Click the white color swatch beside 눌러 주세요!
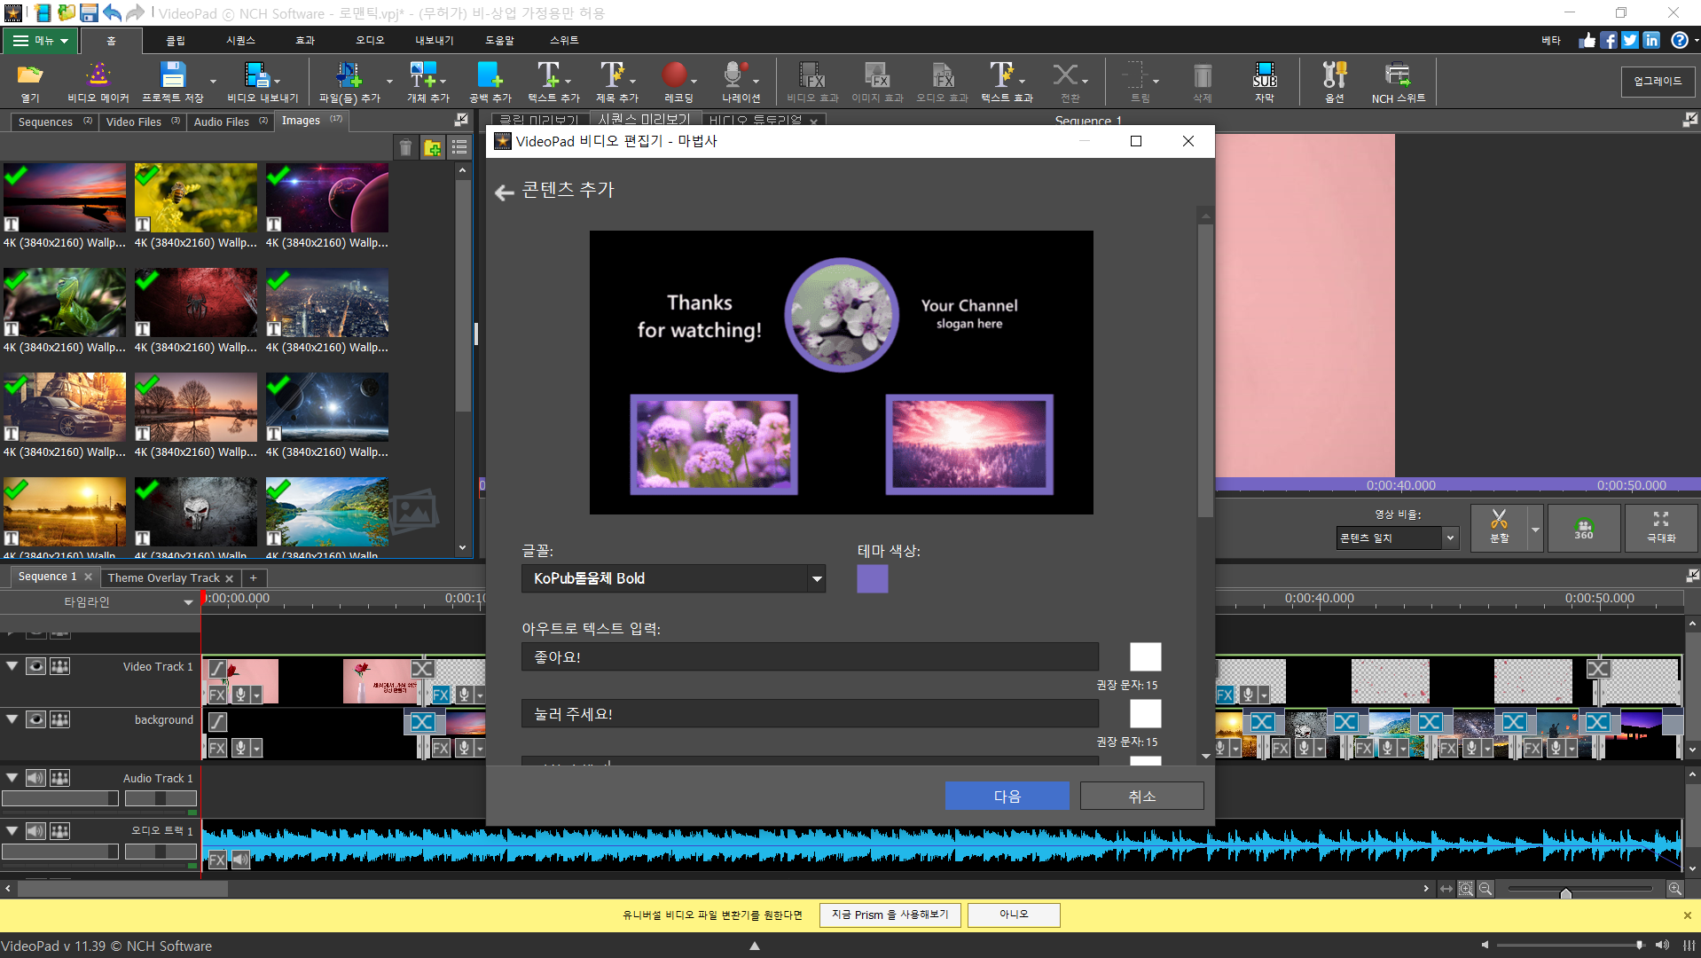The image size is (1701, 958). [1145, 714]
